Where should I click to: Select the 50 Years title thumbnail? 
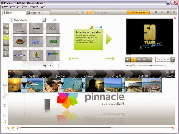[x=36, y=55]
